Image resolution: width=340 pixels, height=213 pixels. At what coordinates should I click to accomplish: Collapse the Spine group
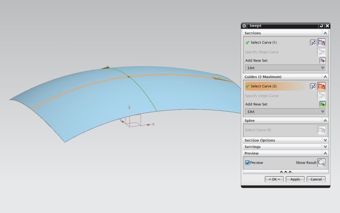325,121
